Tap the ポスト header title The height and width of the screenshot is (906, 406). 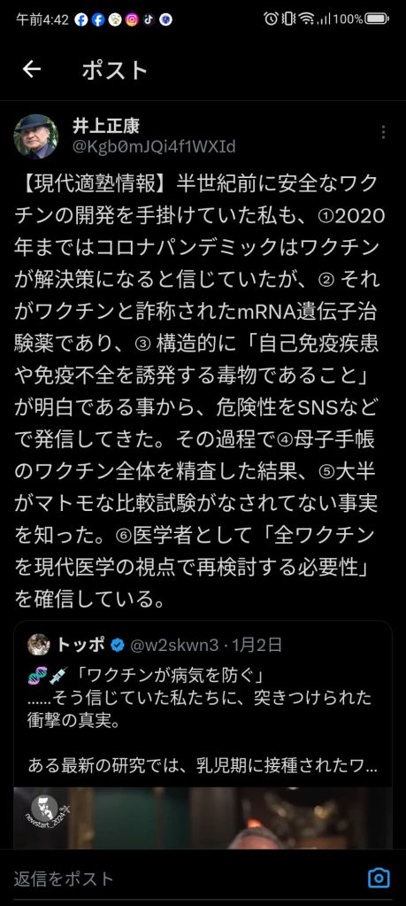tap(115, 71)
